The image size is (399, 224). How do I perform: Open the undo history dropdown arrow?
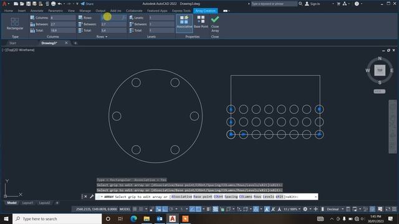pyautogui.click(x=64, y=4)
